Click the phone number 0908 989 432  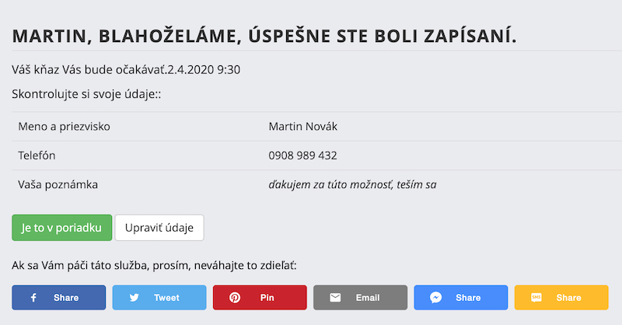coord(302,156)
